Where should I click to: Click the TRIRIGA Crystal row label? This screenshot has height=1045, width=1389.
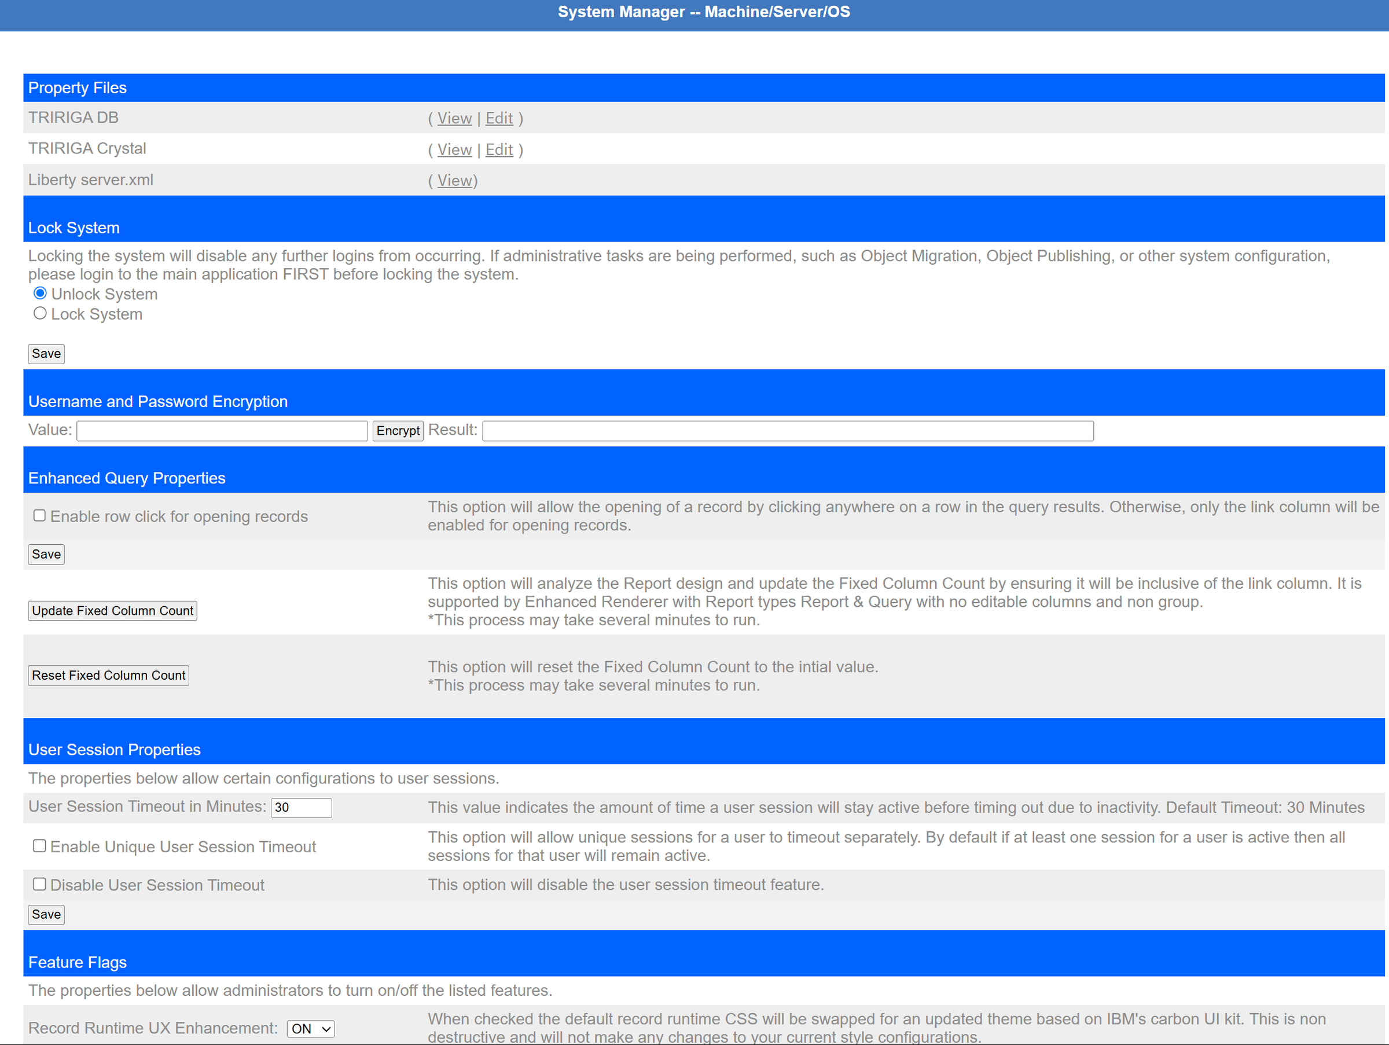point(87,149)
